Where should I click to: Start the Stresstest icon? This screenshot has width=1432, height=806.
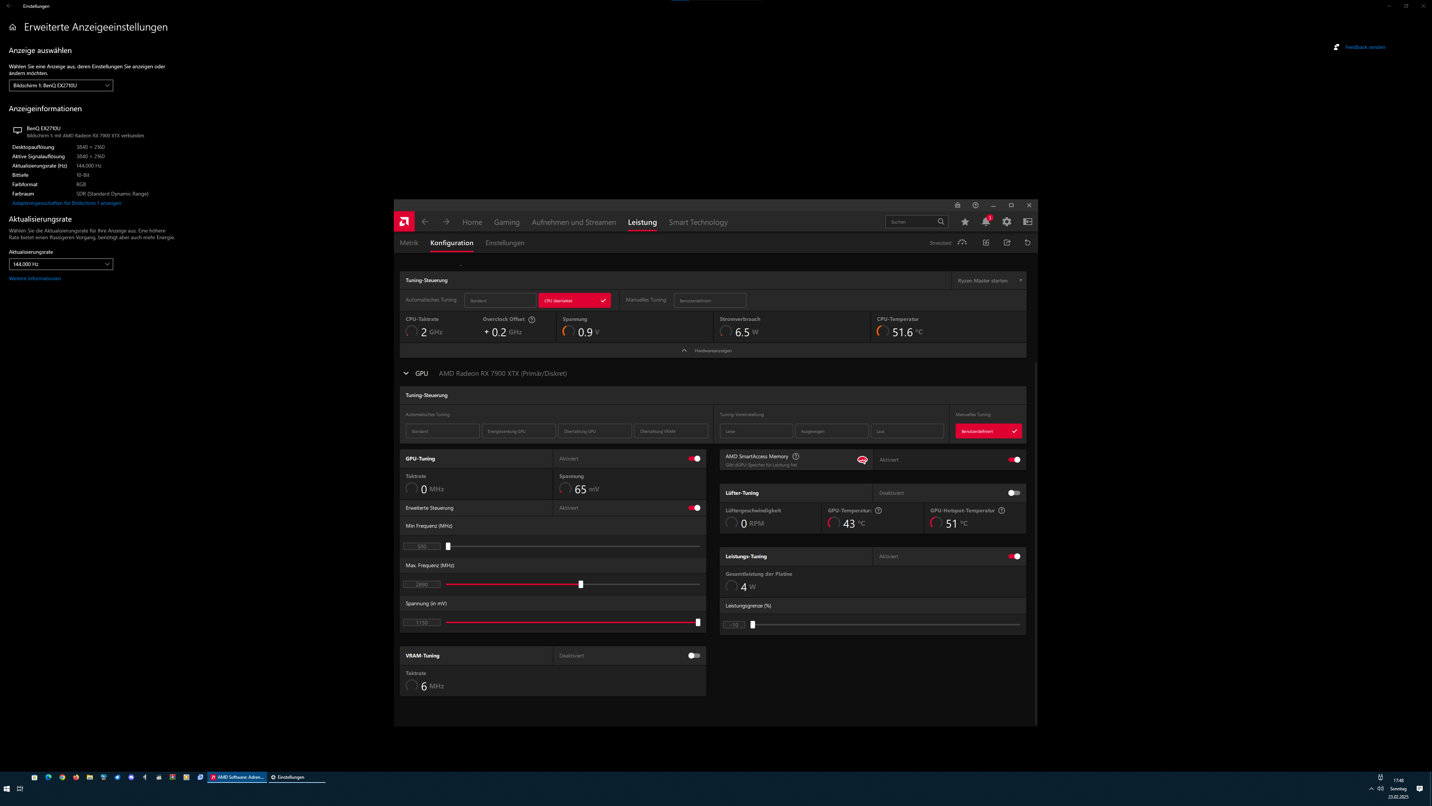pyautogui.click(x=962, y=243)
